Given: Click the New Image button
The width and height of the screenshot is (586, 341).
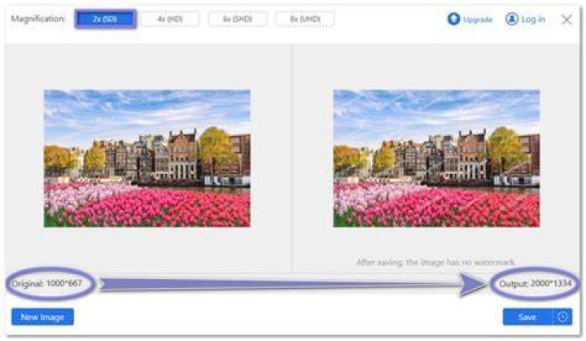Looking at the screenshot, I should click(x=42, y=317).
